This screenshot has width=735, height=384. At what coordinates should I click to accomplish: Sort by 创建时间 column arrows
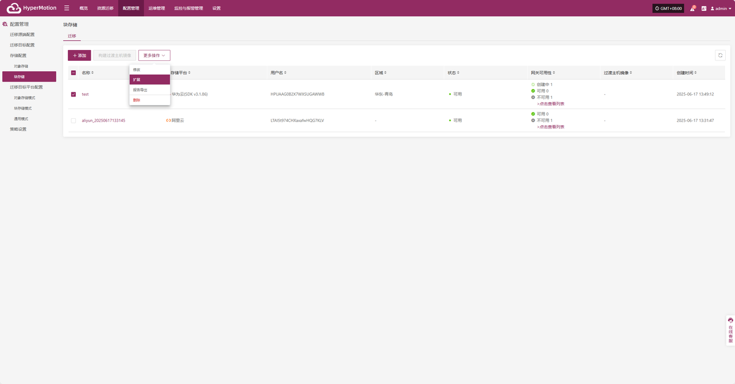(x=695, y=73)
